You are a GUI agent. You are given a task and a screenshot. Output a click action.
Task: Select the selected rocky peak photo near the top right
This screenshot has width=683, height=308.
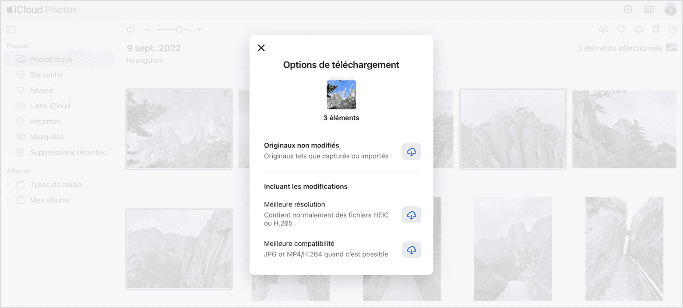click(x=513, y=129)
